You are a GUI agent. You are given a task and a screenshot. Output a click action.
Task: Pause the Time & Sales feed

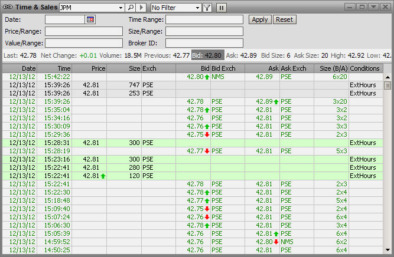tap(222, 8)
